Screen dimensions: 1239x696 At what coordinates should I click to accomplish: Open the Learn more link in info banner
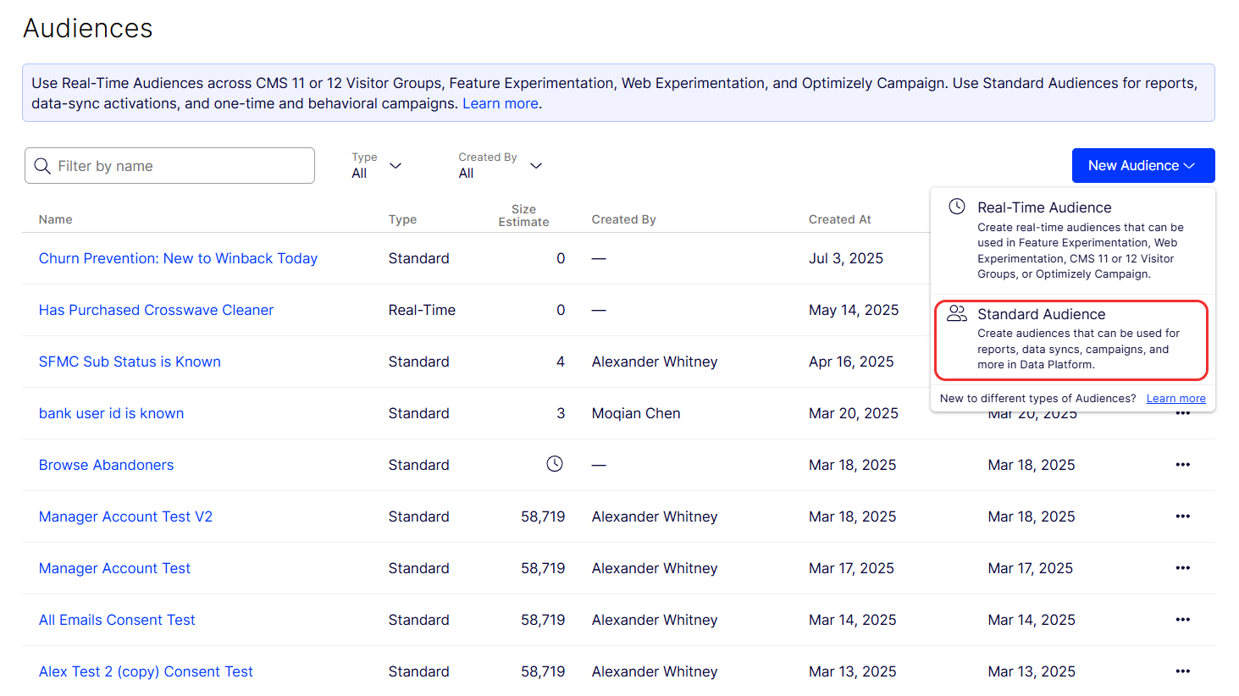point(500,103)
